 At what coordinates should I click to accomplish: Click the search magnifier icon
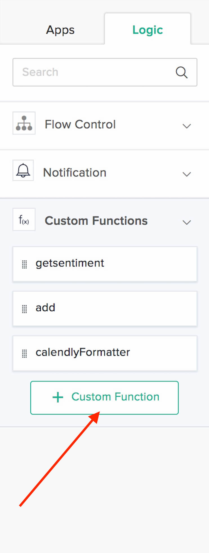coord(181,73)
